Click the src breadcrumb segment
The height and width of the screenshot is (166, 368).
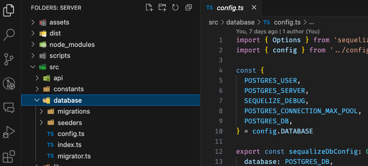pyautogui.click(x=213, y=22)
